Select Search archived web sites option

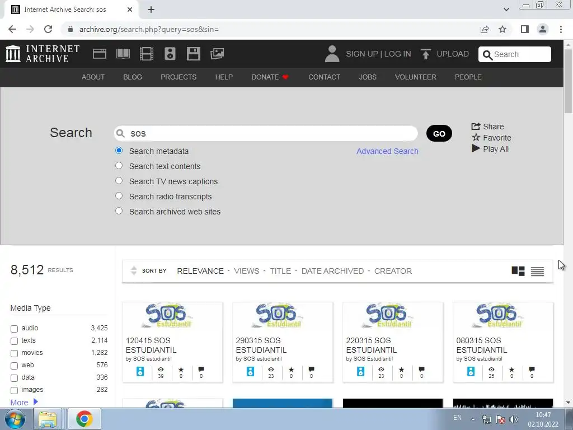point(119,211)
